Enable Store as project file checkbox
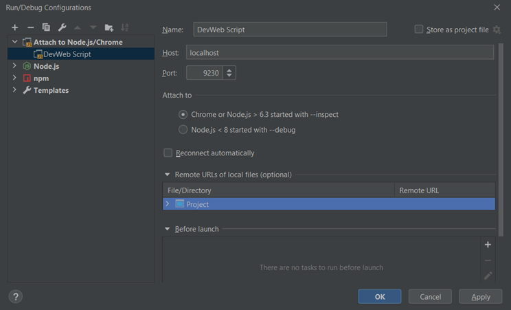511x310 pixels. (x=419, y=30)
